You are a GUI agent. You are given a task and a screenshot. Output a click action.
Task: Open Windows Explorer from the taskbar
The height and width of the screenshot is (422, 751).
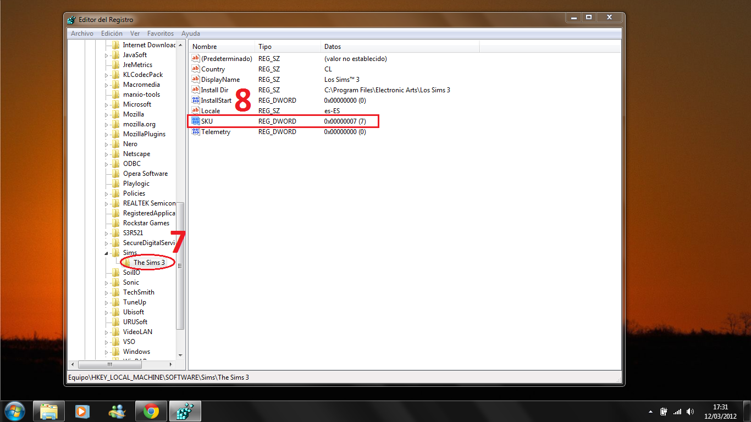coord(49,411)
